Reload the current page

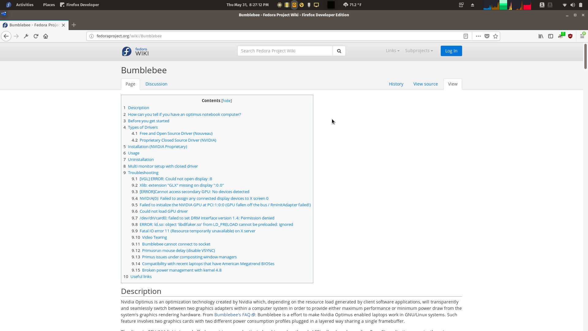36,36
